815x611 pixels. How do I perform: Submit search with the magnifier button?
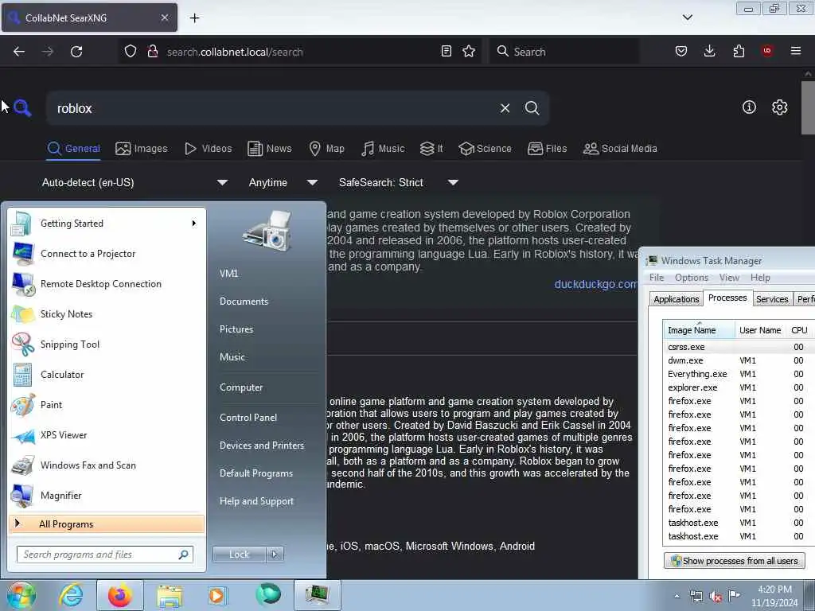532,108
